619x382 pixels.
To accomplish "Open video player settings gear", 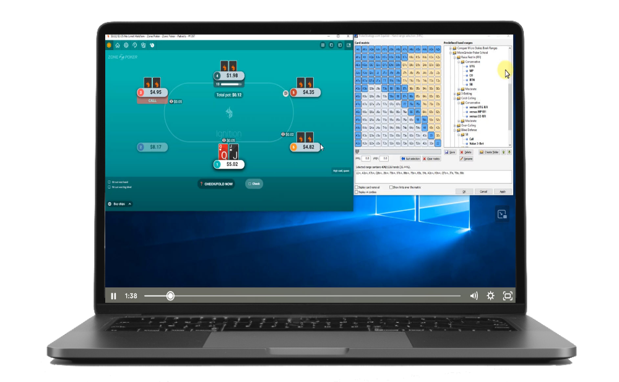I will (x=490, y=296).
